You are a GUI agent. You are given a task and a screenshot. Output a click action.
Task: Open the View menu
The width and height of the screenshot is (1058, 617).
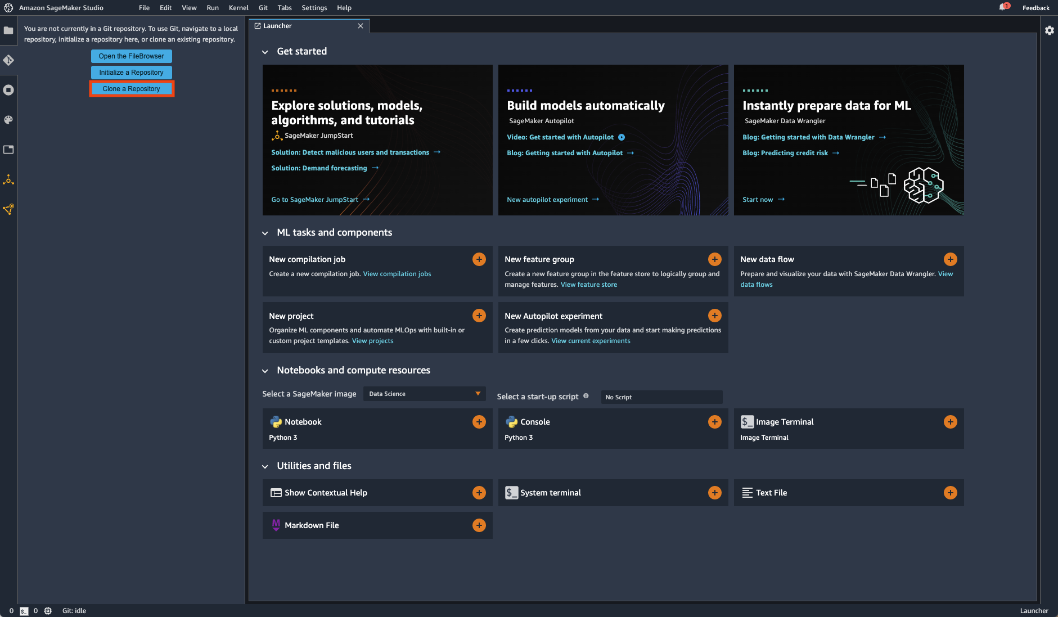pos(189,8)
